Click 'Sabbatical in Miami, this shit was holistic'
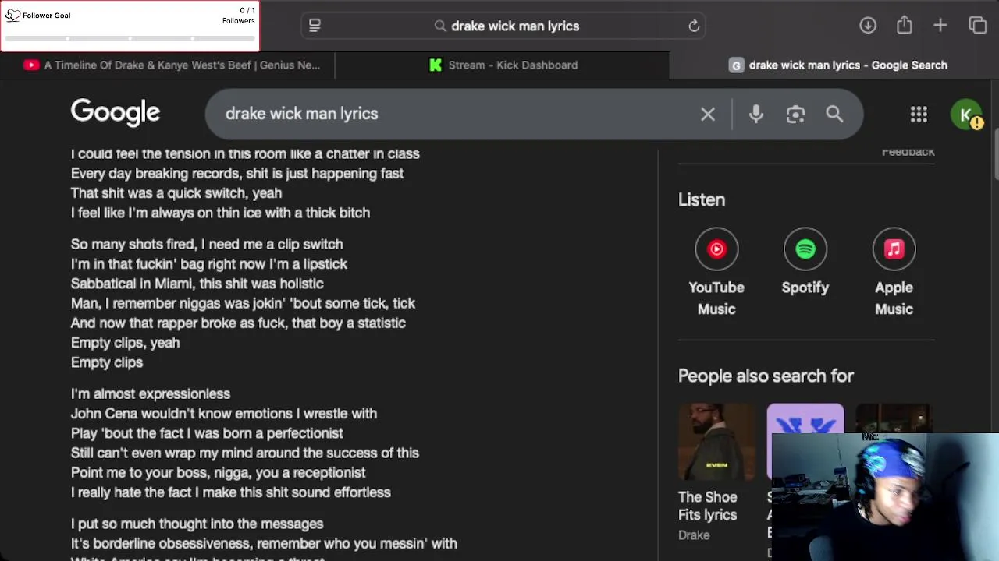The width and height of the screenshot is (999, 561). (x=197, y=284)
